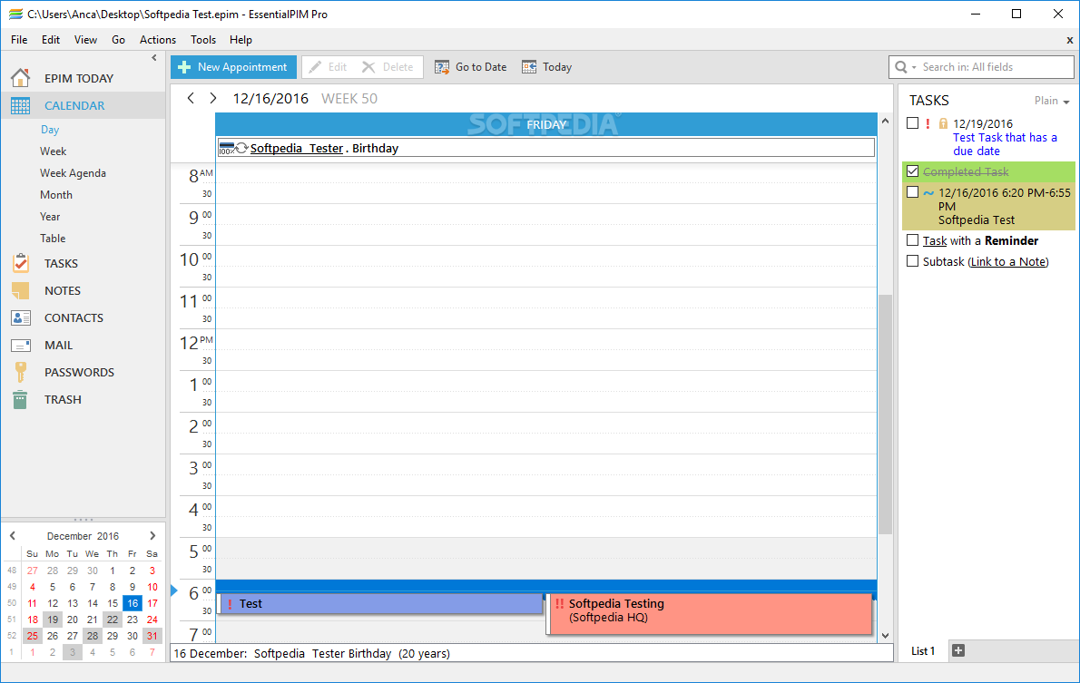This screenshot has width=1080, height=683.
Task: Open the Passwords key icon
Action: pos(21,372)
